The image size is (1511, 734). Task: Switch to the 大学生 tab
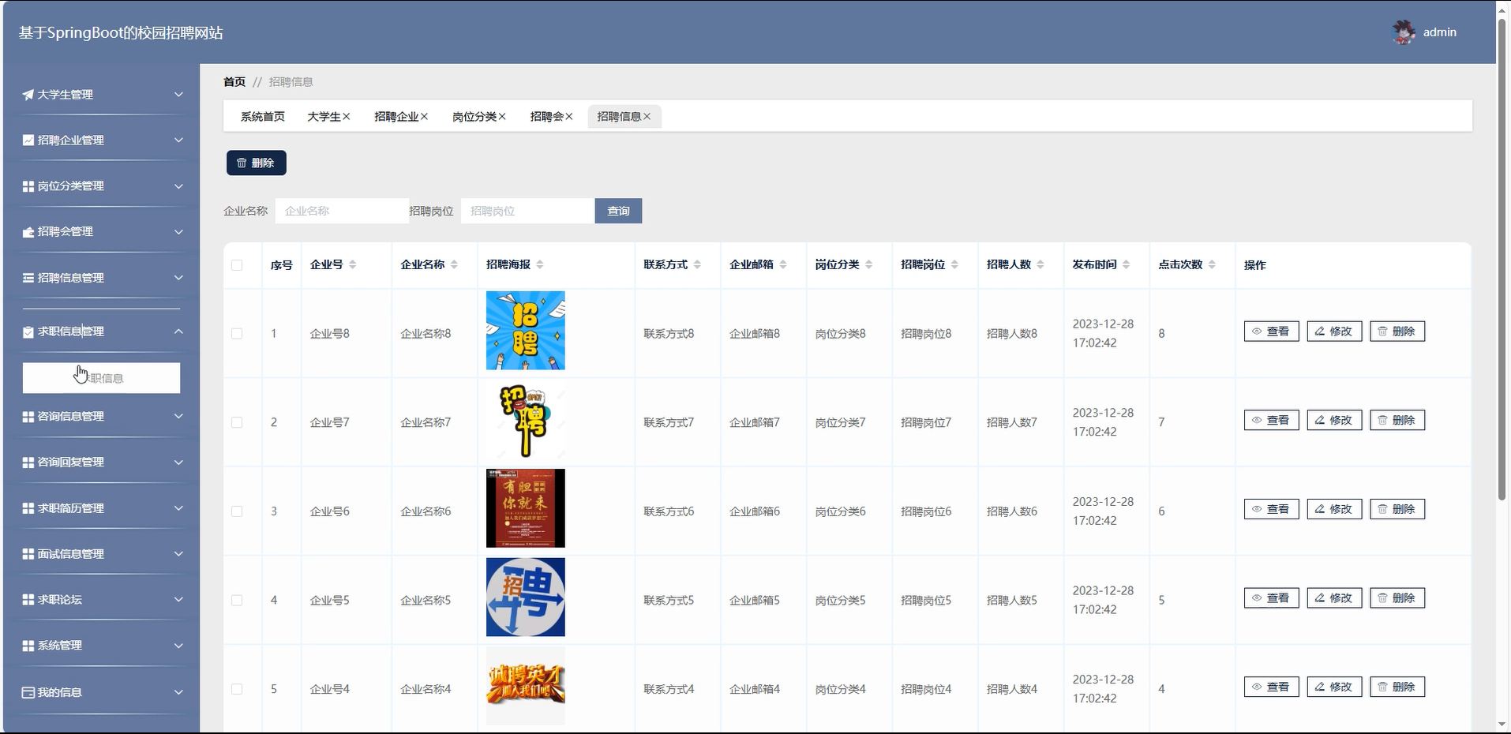click(324, 117)
